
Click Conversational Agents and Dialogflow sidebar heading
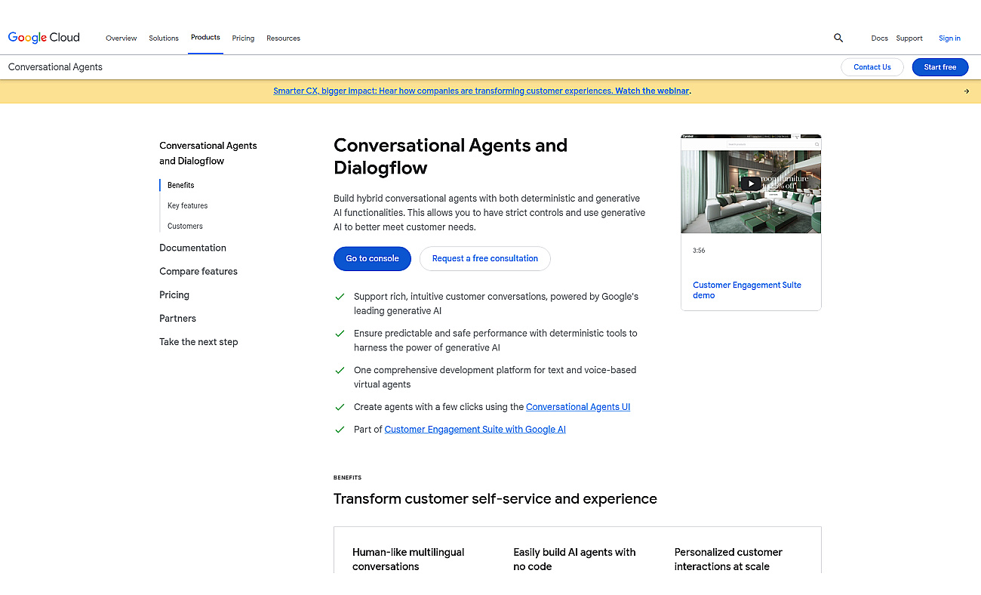point(208,153)
